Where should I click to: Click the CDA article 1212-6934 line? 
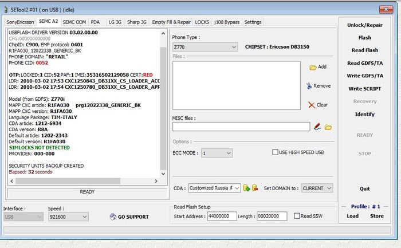[x=35, y=124]
